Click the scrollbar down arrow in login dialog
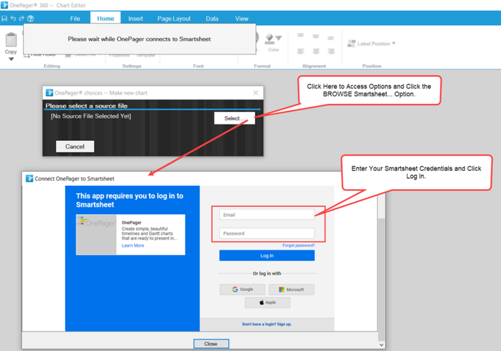 point(381,345)
